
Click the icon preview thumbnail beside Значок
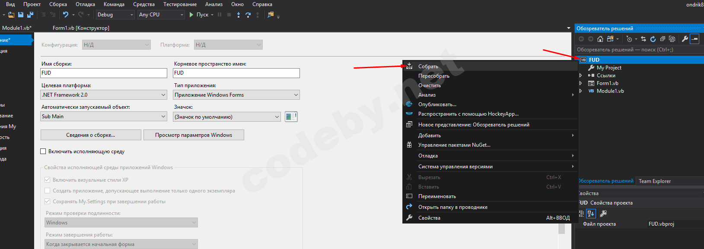coord(291,117)
